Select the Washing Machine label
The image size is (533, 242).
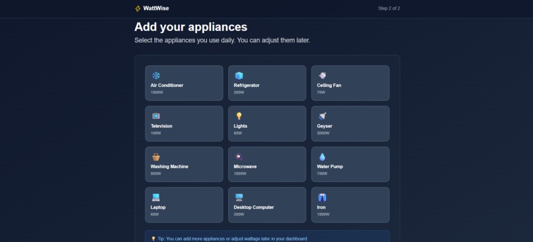click(169, 167)
